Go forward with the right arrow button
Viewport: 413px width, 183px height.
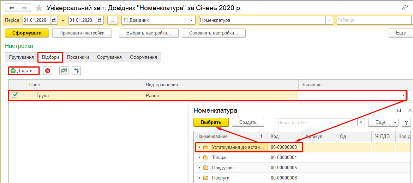click(24, 8)
